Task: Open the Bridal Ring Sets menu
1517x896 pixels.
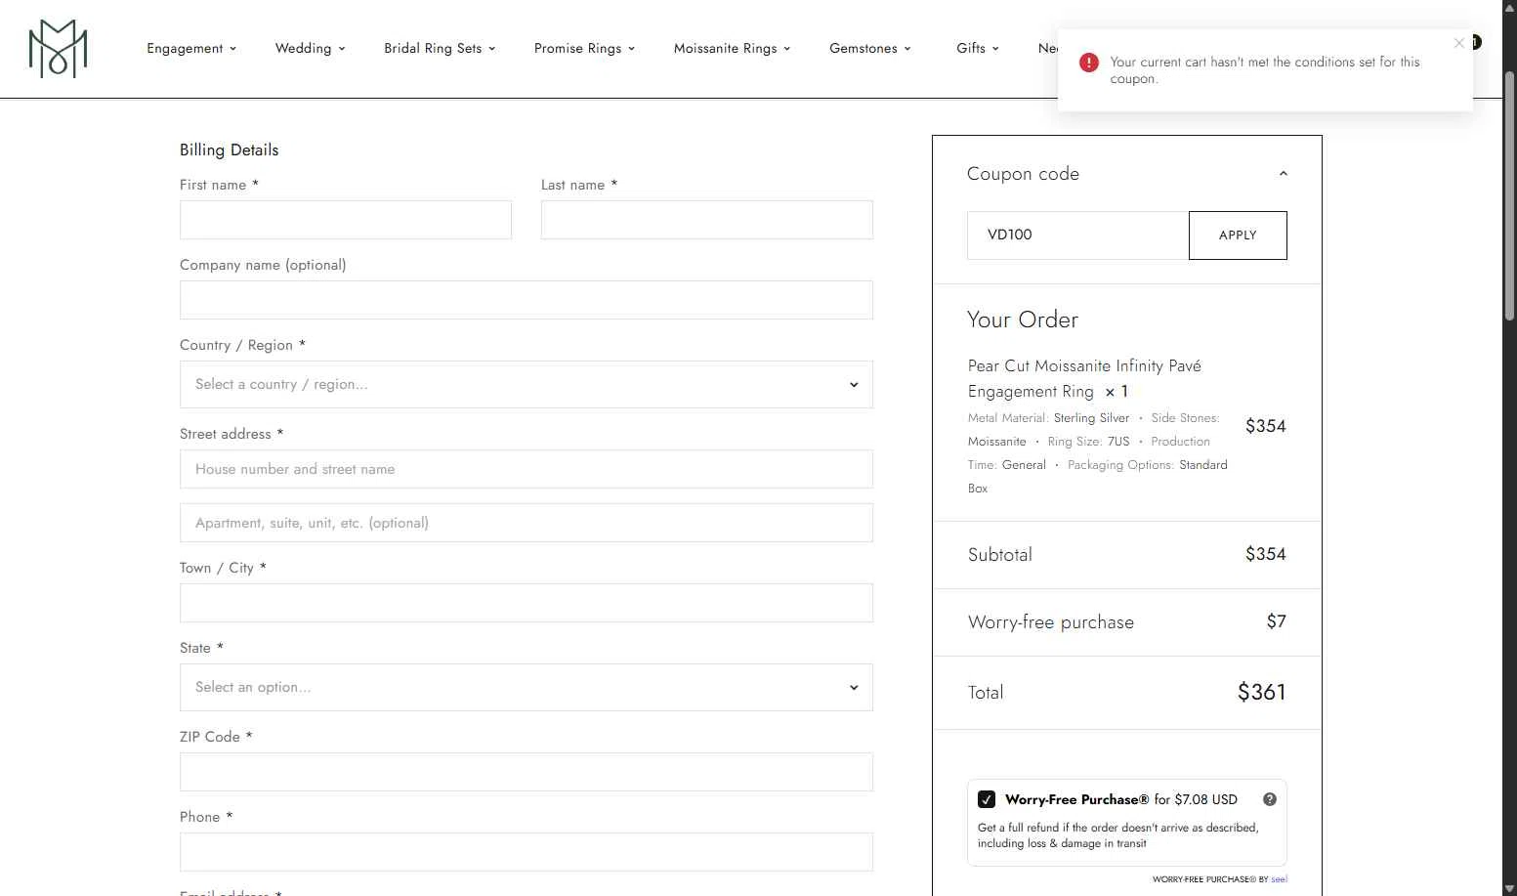Action: click(x=440, y=48)
